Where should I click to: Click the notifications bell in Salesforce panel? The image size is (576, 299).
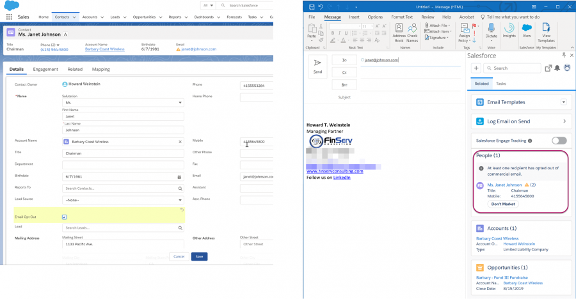click(557, 68)
